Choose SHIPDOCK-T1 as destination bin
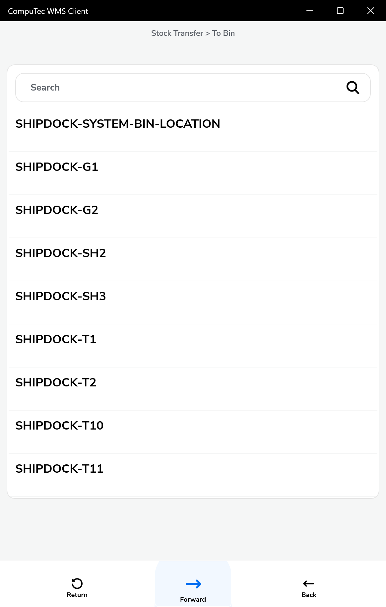386x607 pixels. point(56,340)
